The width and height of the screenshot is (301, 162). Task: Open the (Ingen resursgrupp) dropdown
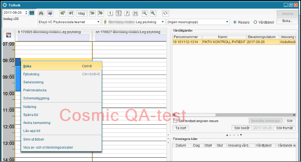coord(198,22)
